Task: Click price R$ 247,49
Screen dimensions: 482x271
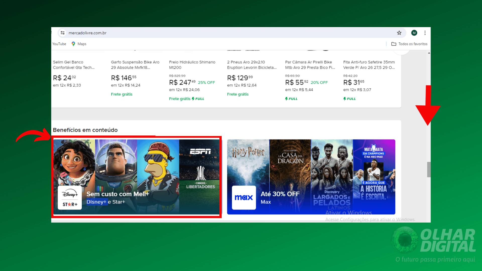Action: click(182, 82)
